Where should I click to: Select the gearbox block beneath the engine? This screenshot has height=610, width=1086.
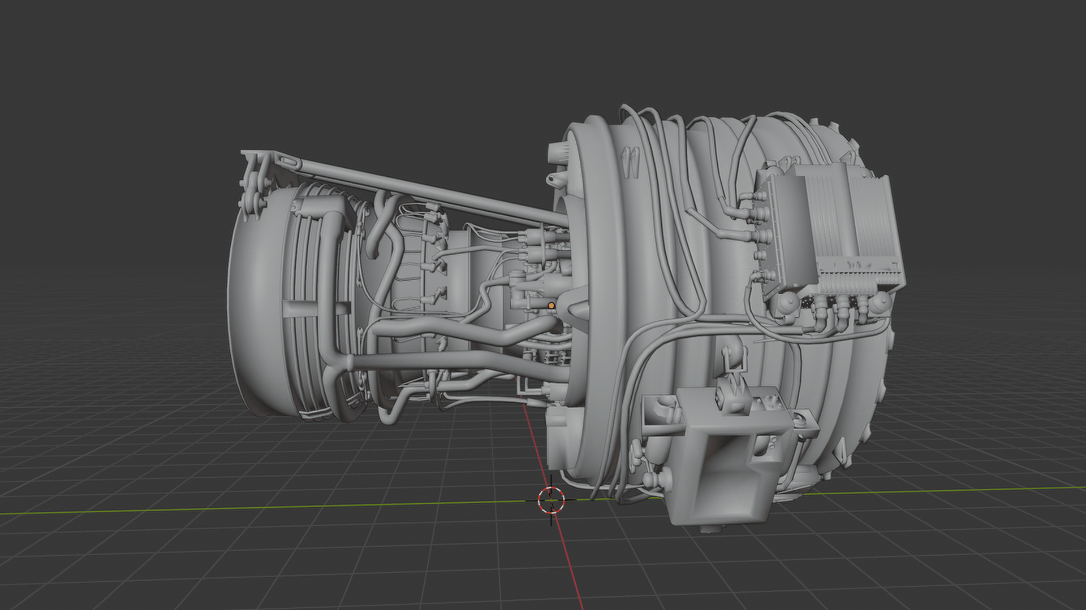(729, 459)
